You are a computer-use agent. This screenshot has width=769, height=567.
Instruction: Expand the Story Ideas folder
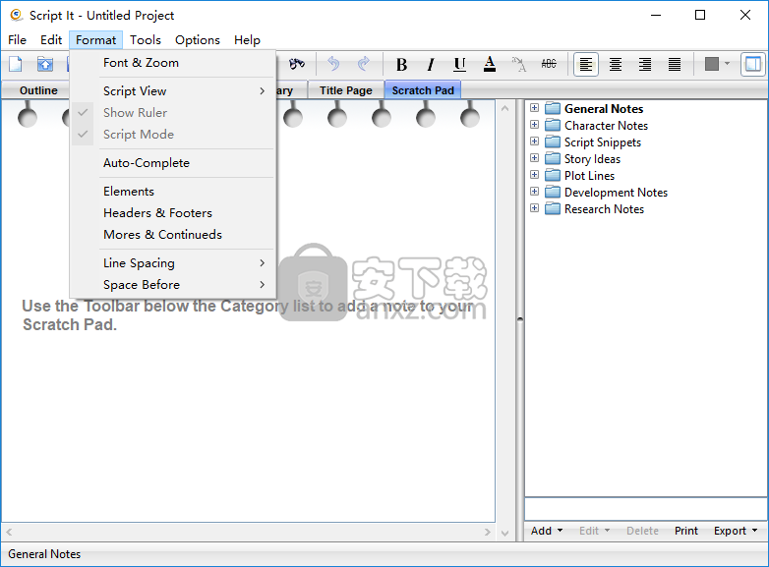[535, 158]
